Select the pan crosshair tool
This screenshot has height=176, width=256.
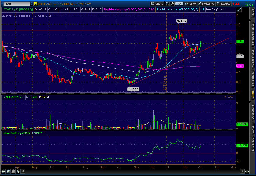(3, 171)
